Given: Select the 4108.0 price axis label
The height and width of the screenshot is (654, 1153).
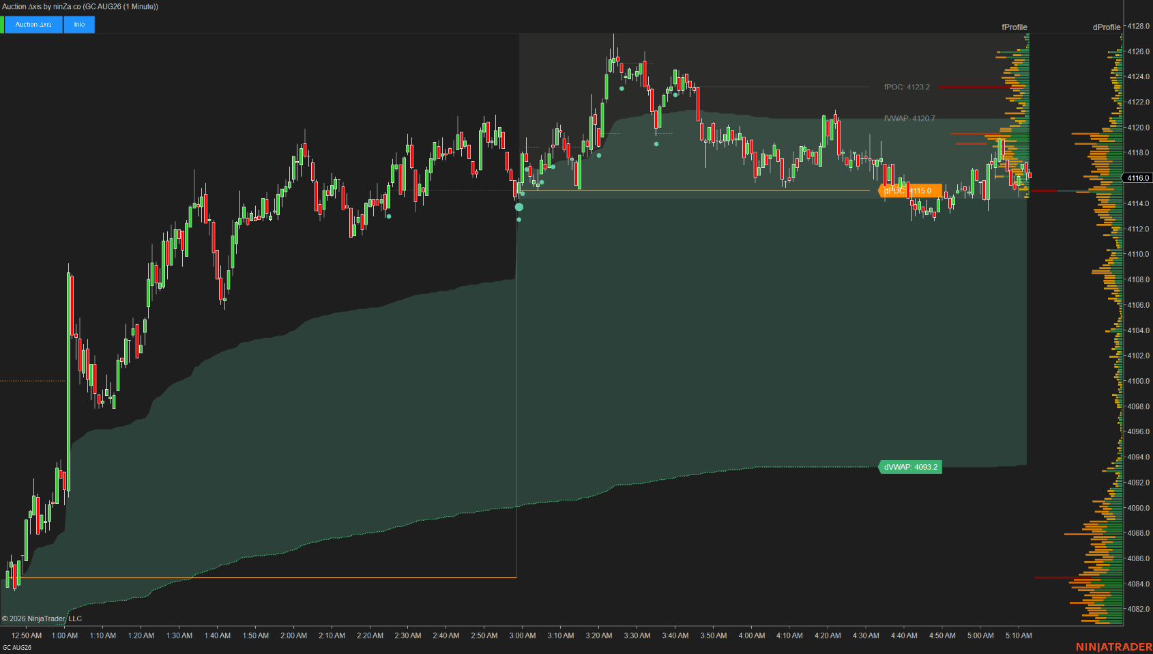Looking at the screenshot, I should tap(1139, 279).
